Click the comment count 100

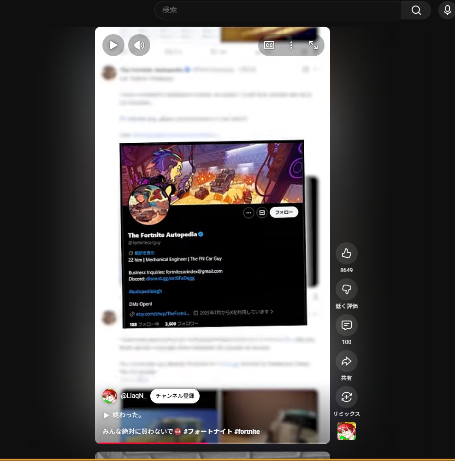click(x=346, y=342)
